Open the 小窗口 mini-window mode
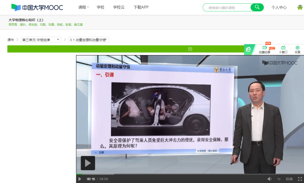Image resolution: width=304 pixels, height=183 pixels. click(283, 50)
